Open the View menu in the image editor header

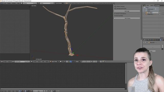pos(5,62)
